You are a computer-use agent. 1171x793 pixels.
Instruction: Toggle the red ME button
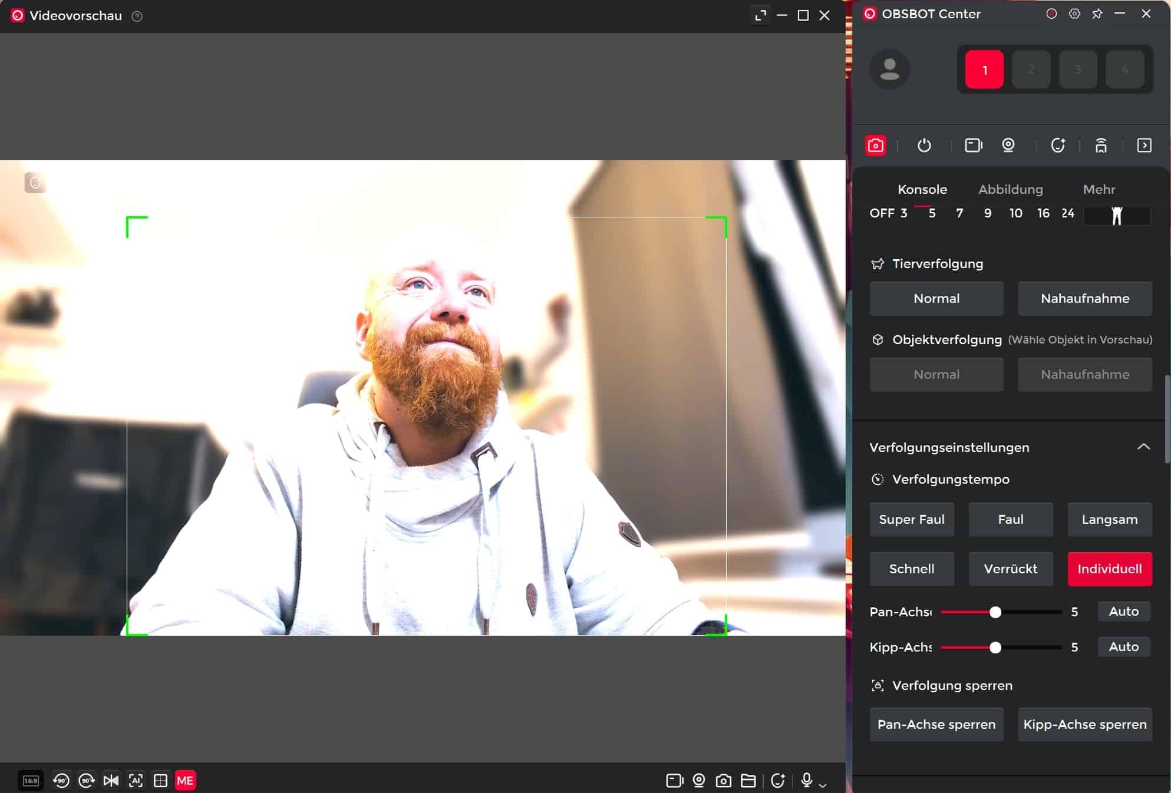point(185,781)
